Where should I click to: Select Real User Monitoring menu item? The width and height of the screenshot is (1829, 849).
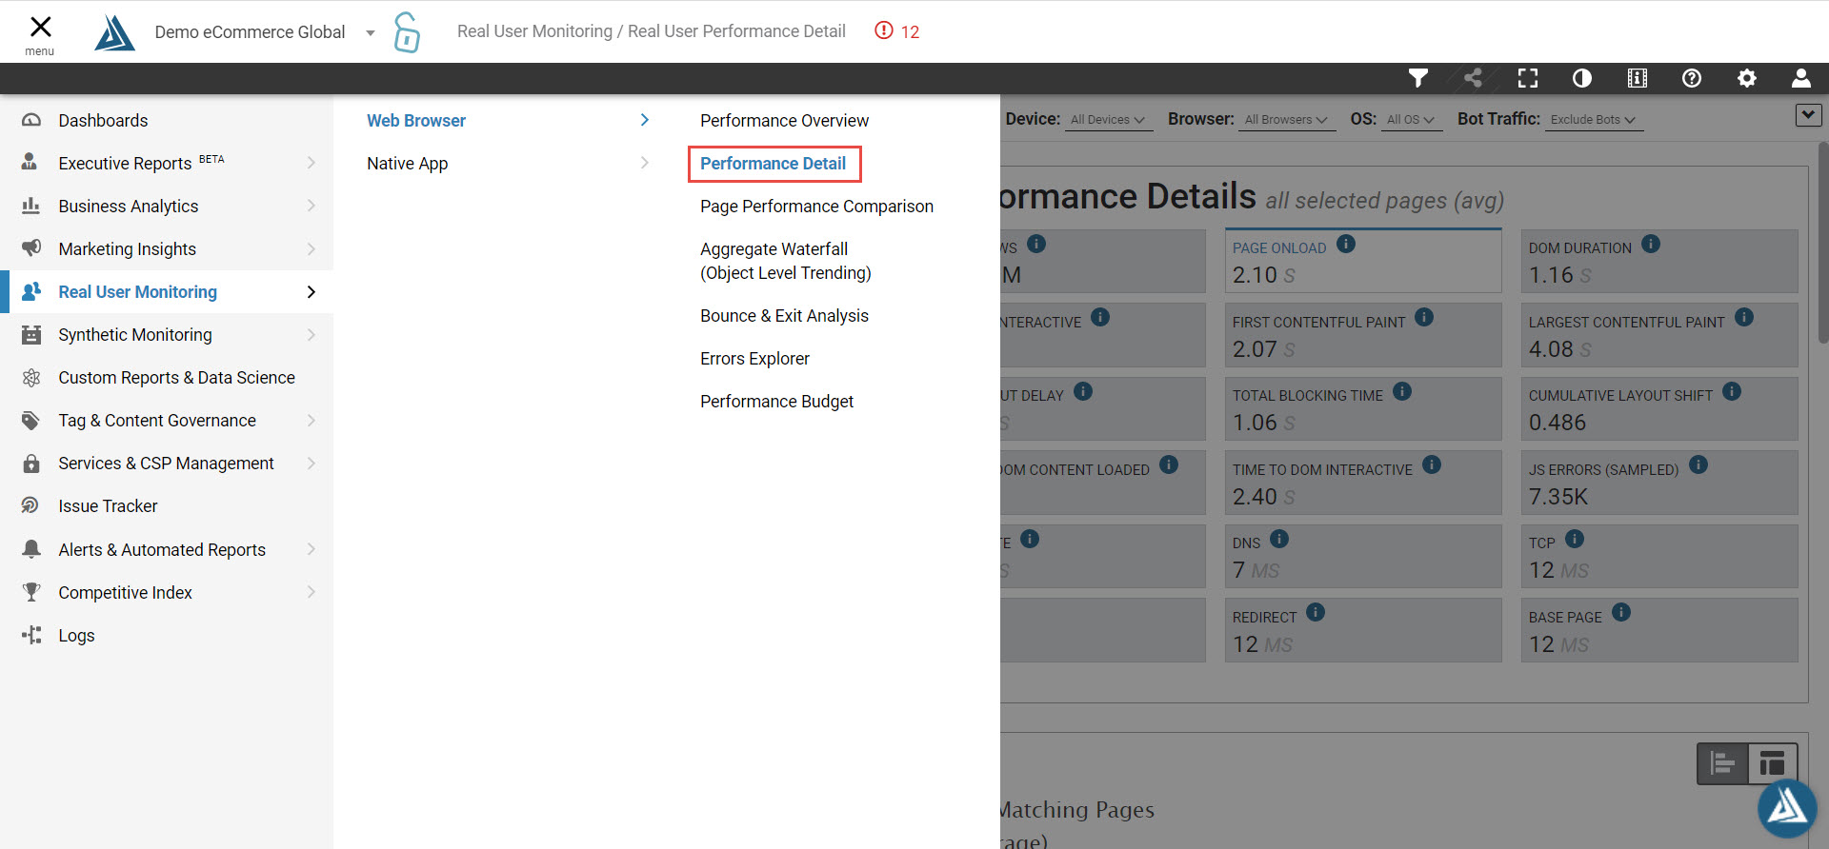click(167, 292)
